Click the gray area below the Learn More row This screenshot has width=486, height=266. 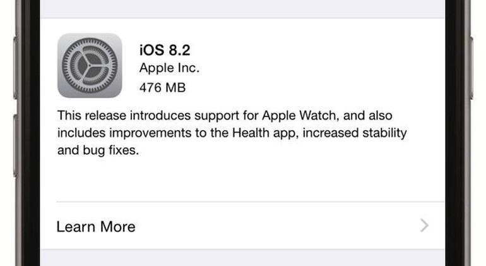pyautogui.click(x=242, y=258)
